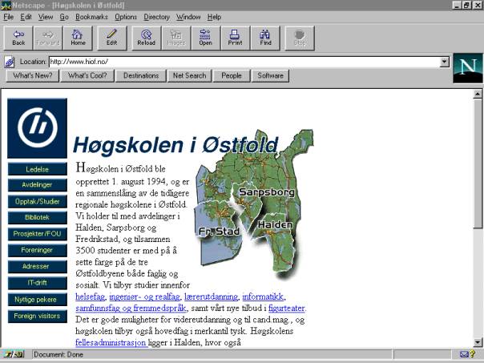484x363 pixels.
Task: Open the Foreign visitors navigation button
Action: pyautogui.click(x=38, y=316)
